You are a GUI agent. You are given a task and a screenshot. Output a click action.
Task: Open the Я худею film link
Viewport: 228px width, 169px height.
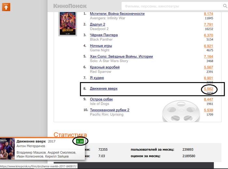coord(97,78)
